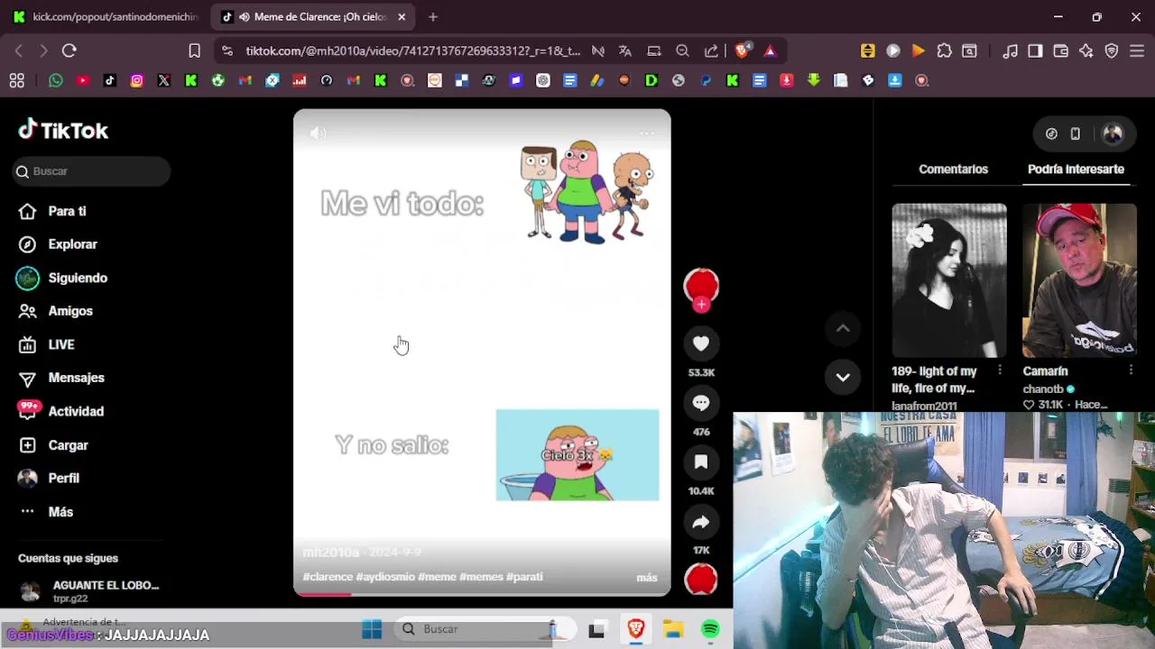Open the spinning music disc below share
Viewport: 1155px width, 649px height.
pyautogui.click(x=701, y=580)
